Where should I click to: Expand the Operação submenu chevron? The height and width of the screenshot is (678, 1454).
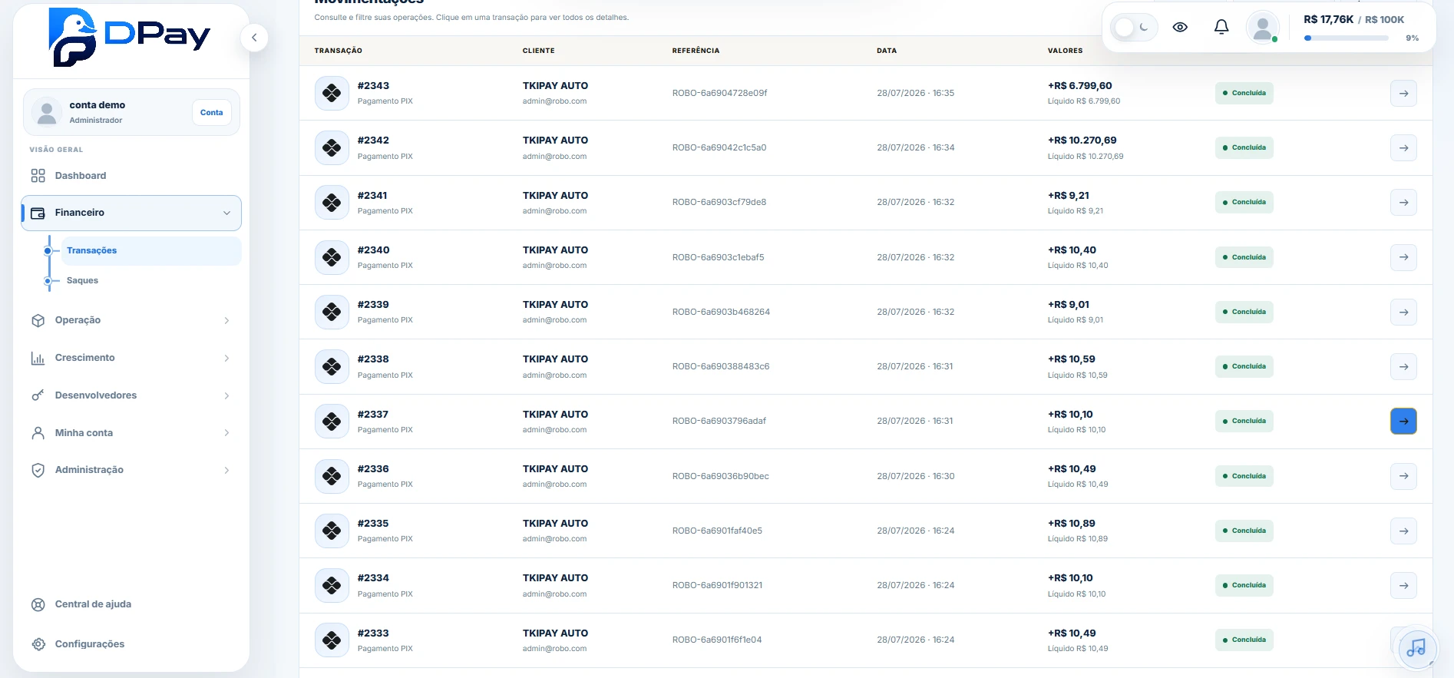tap(226, 320)
